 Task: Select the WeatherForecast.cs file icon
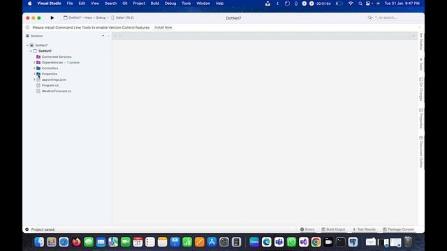point(38,91)
